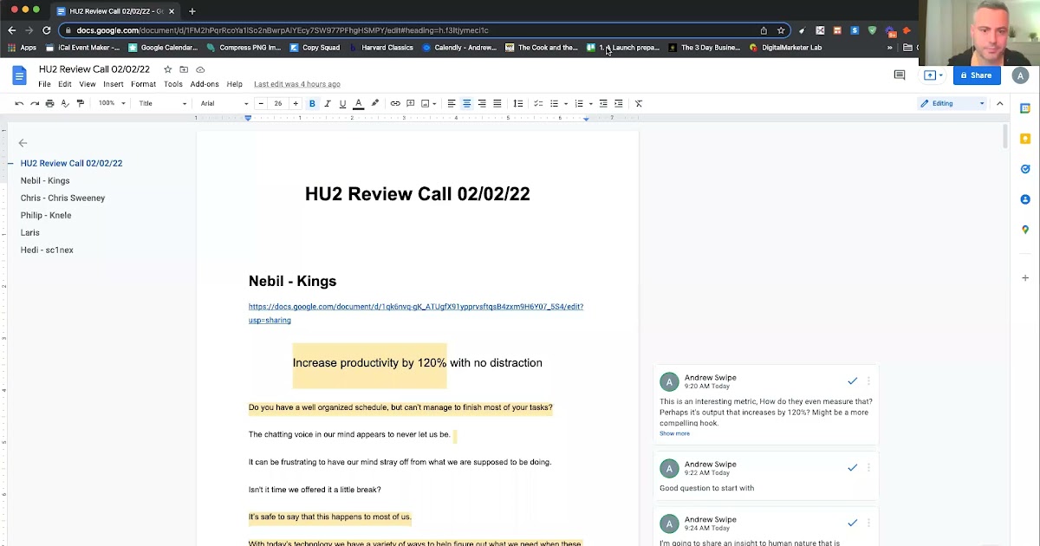
Task: Open the Add-ons menu
Action: [205, 84]
